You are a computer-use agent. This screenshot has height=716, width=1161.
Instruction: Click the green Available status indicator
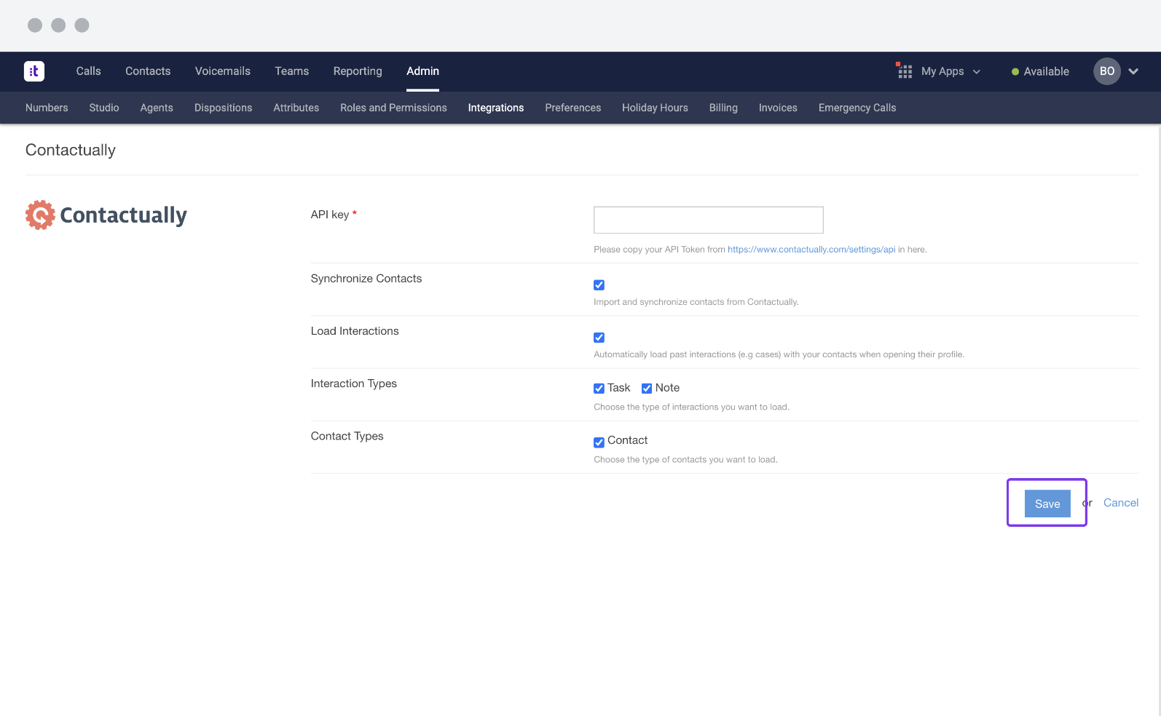coord(1015,71)
